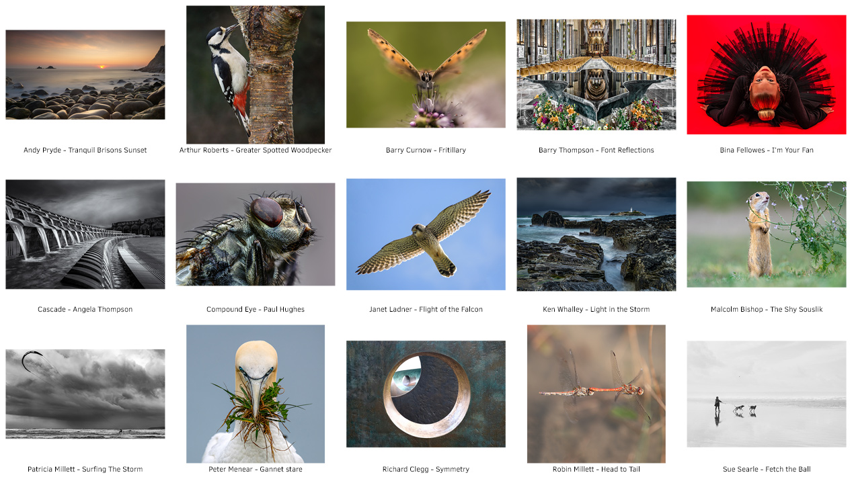Open the Tranquil Brisons Sunset photo

(x=85, y=75)
